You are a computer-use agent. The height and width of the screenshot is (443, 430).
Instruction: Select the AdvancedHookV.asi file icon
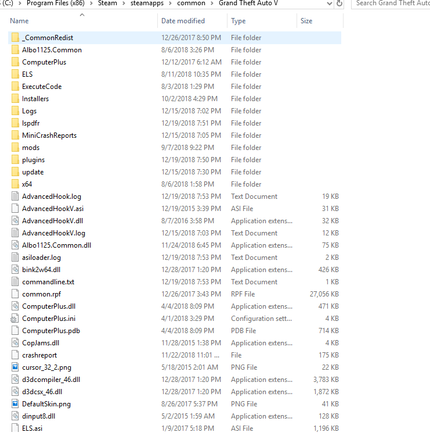click(x=15, y=209)
